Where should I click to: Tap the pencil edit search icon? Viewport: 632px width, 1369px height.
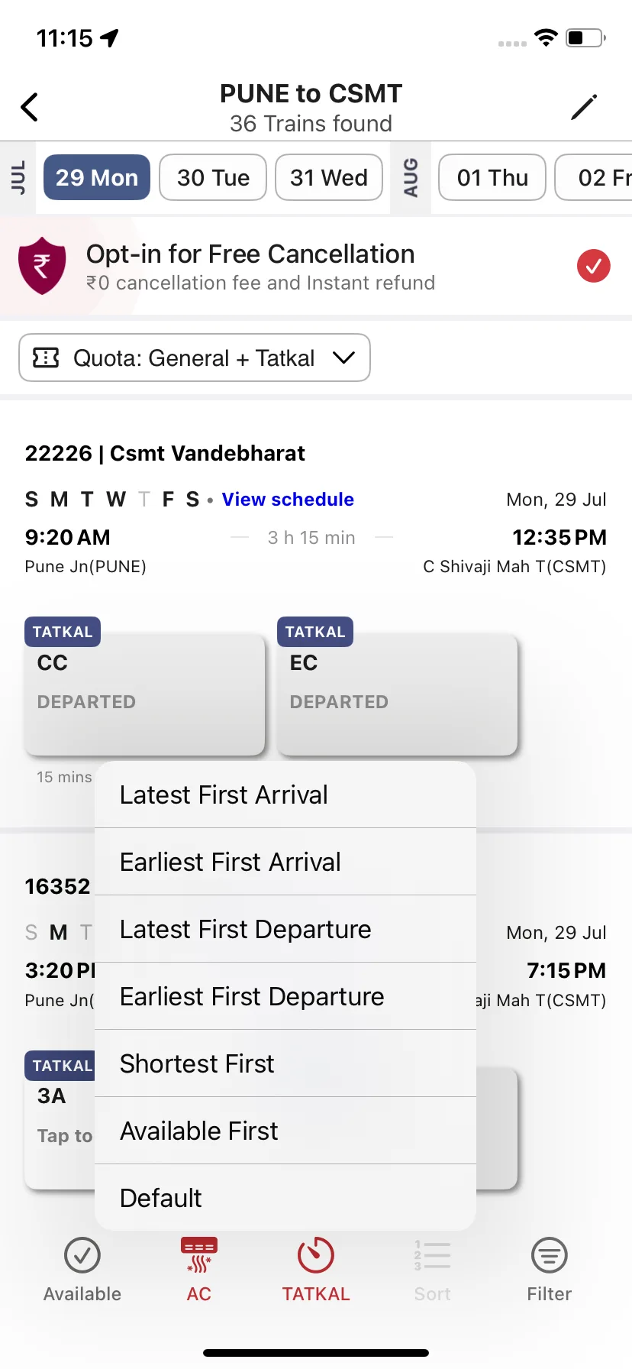pos(584,107)
